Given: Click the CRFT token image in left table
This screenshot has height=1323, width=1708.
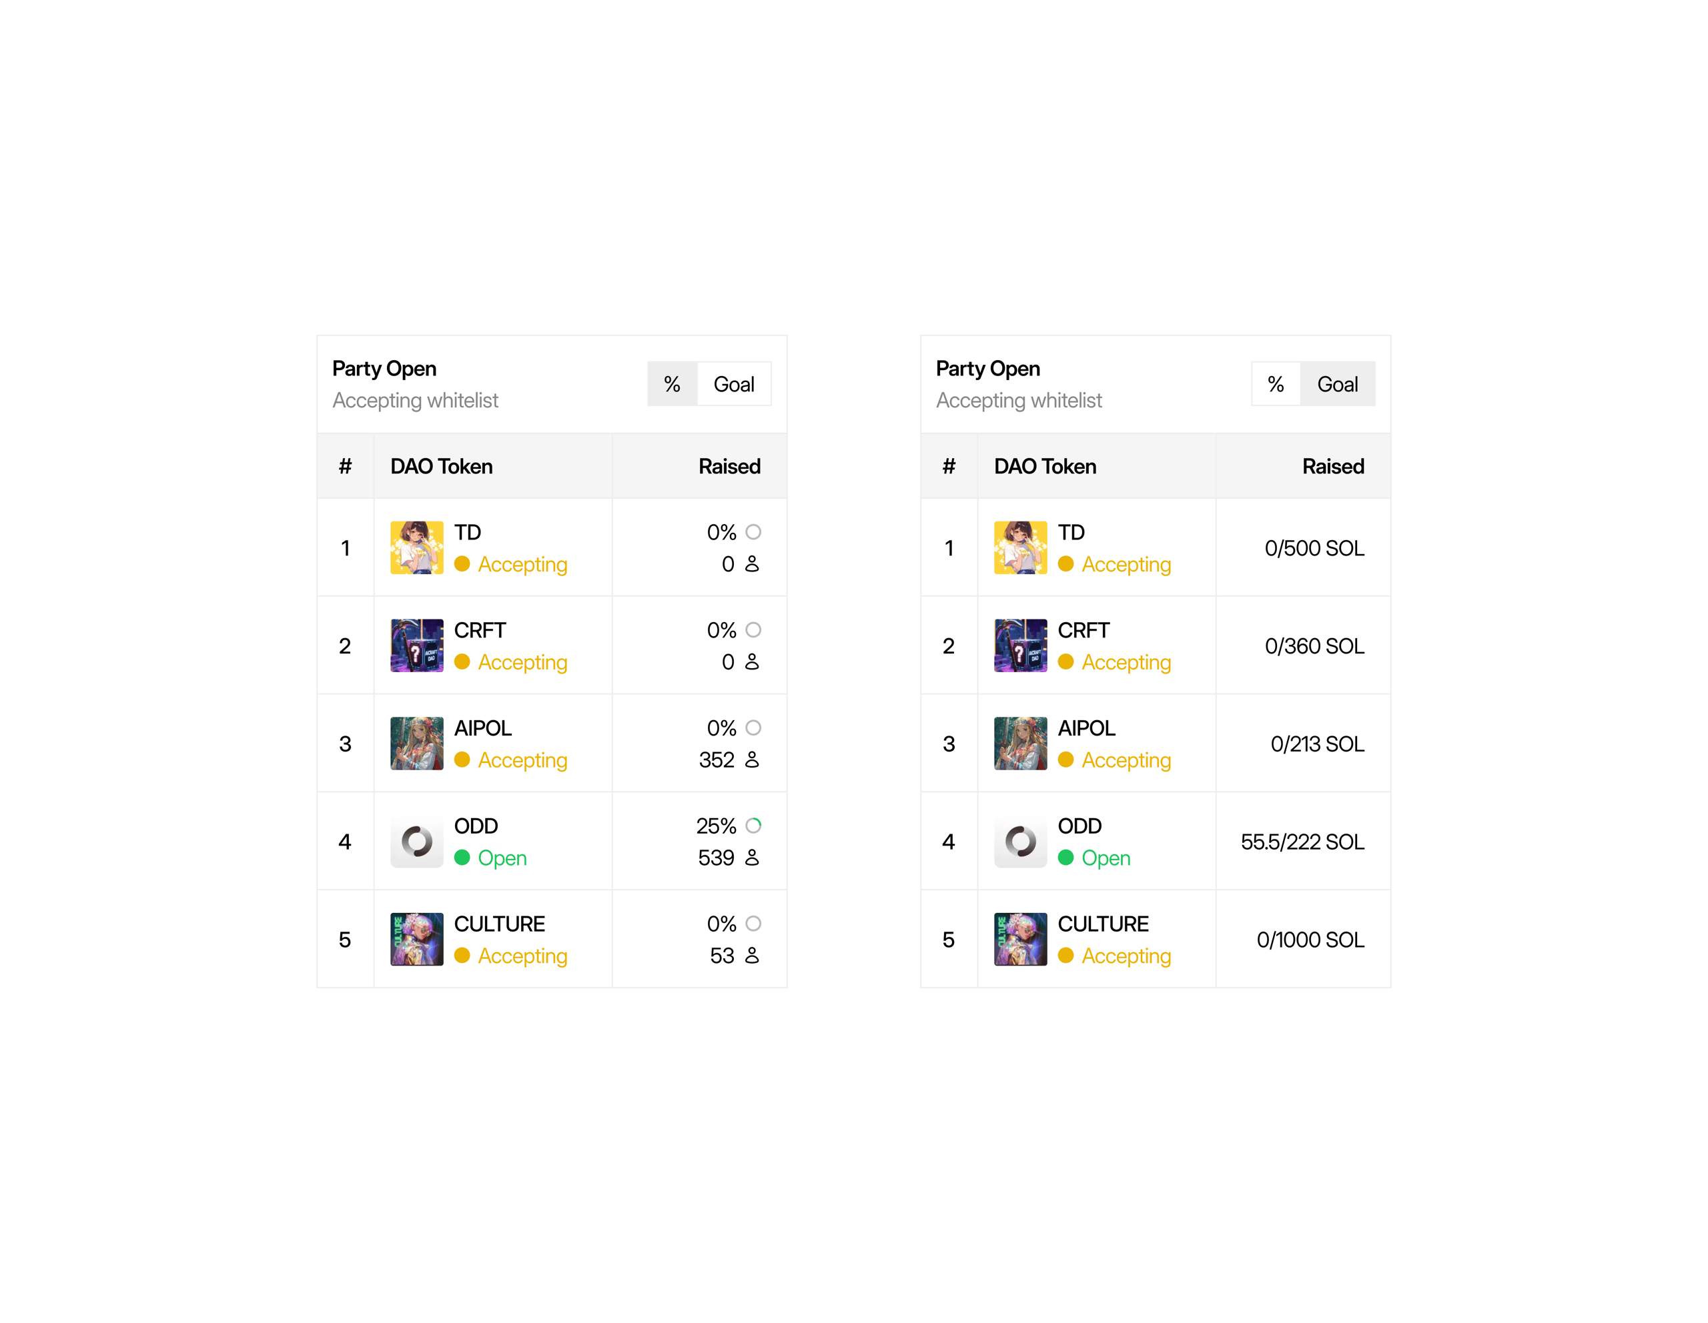Looking at the screenshot, I should click(417, 645).
